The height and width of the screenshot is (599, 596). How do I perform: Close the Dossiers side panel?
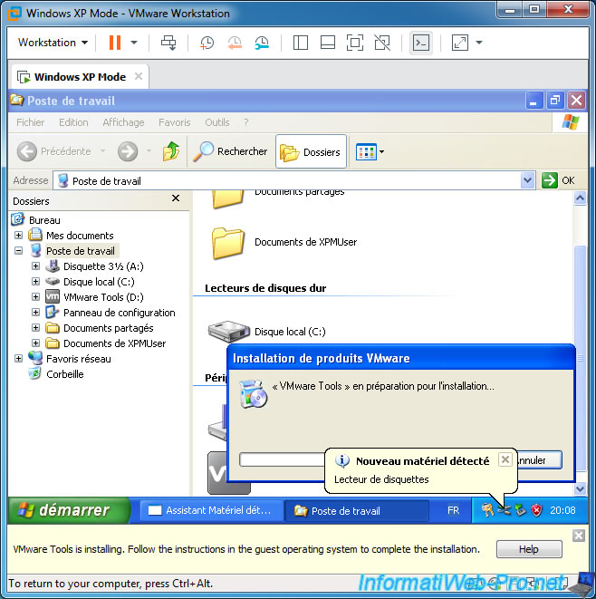pos(176,198)
